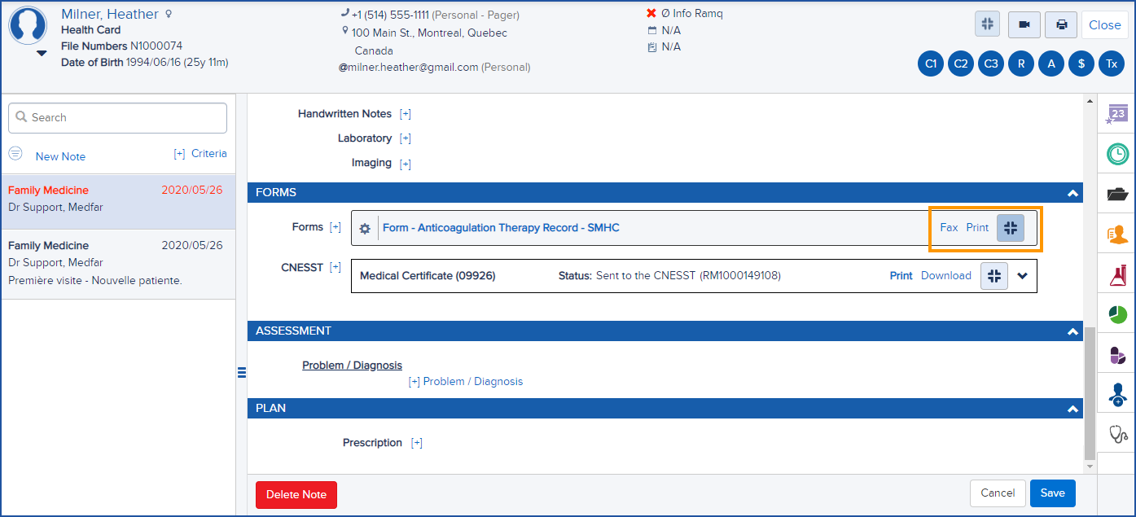The width and height of the screenshot is (1136, 517).
Task: Collapse the ASSESSMENT section
Action: coord(1073,331)
